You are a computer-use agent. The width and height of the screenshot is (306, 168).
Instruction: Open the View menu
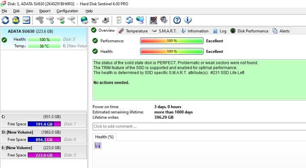pyautogui.click(x=29, y=11)
